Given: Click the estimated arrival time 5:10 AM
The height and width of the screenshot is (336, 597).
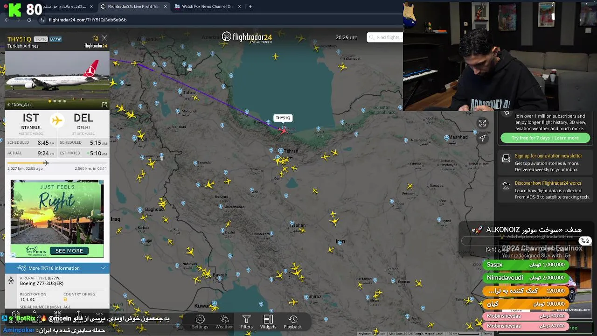Looking at the screenshot, I should tap(97, 153).
